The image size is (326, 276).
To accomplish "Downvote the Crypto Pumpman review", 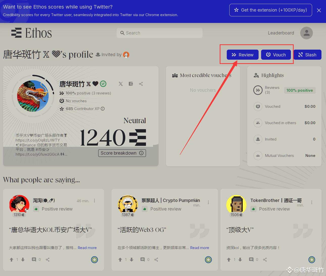I will (x=132, y=260).
